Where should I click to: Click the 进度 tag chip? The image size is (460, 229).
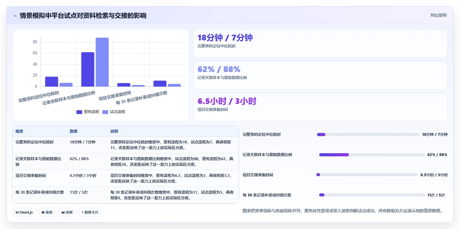[x=67, y=212]
